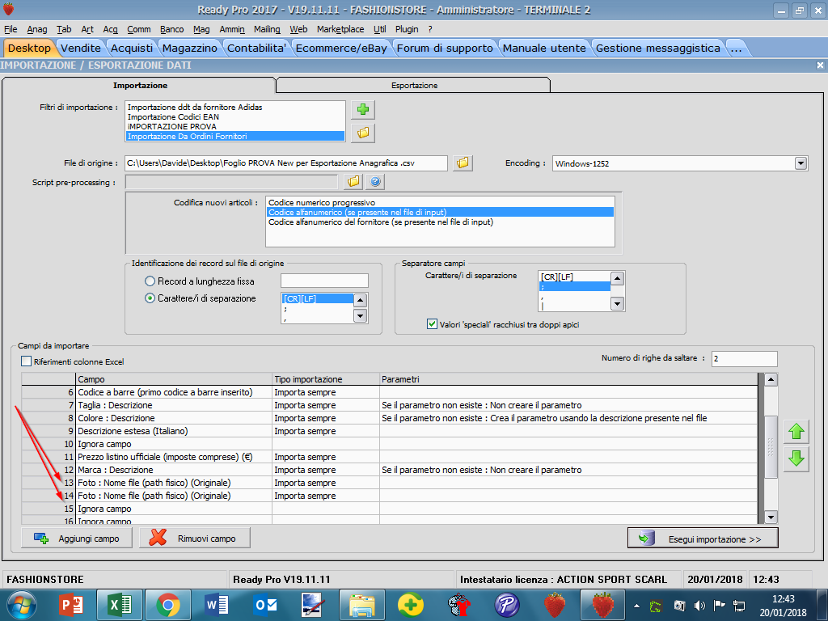This screenshot has height=621, width=828.
Task: Open Action Center flag in system tray
Action: [x=719, y=606]
